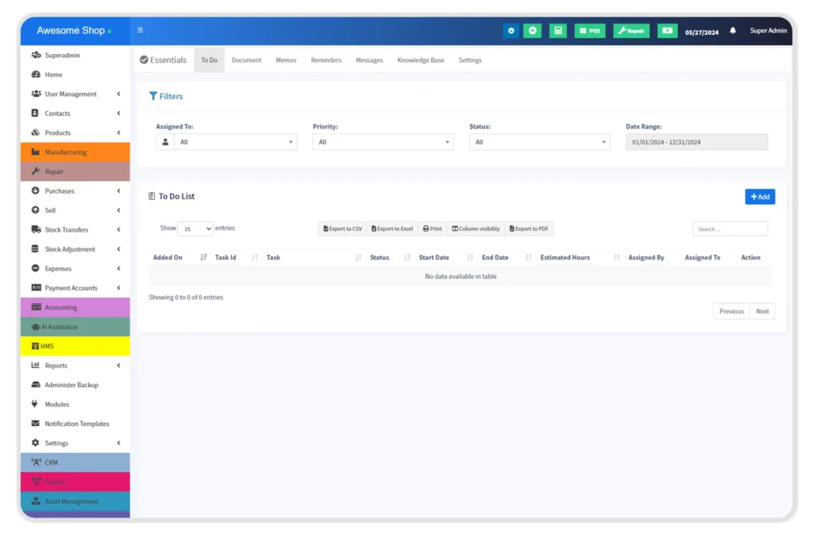Switch to the Document tab
This screenshot has height=542, width=813.
pos(246,60)
